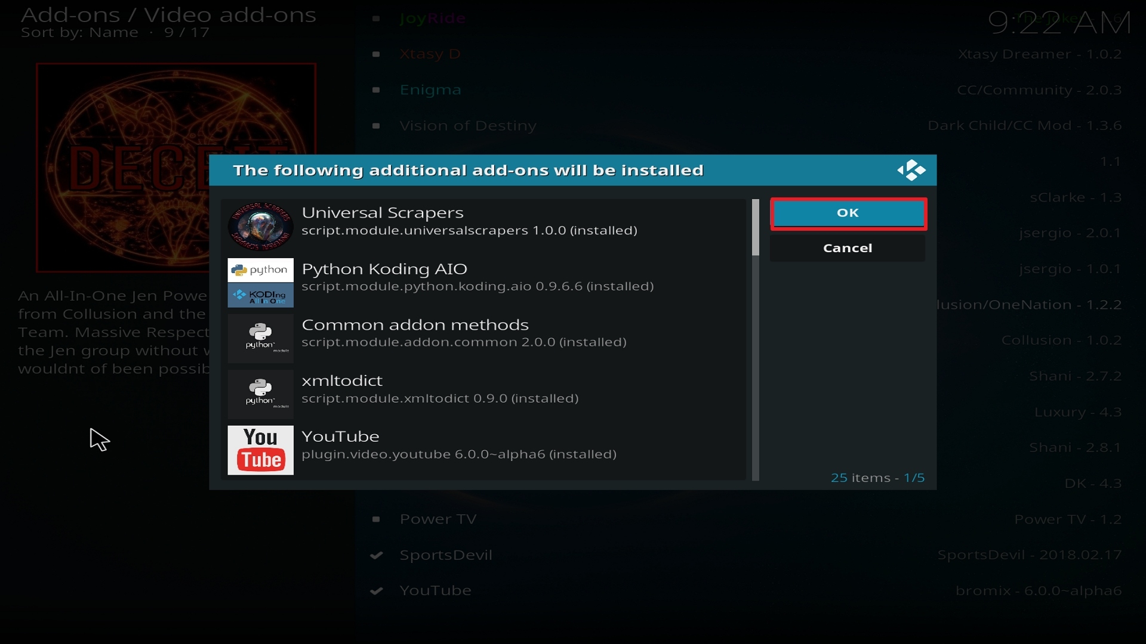Select the YouTube title in the dialog
The image size is (1146, 644).
pyautogui.click(x=340, y=436)
